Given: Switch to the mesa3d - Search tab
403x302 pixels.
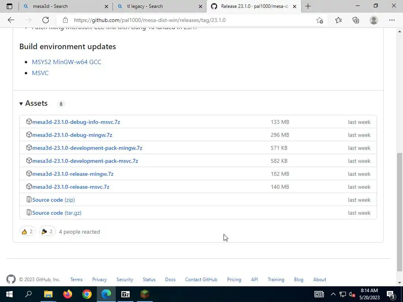Looking at the screenshot, I should click(x=66, y=6).
